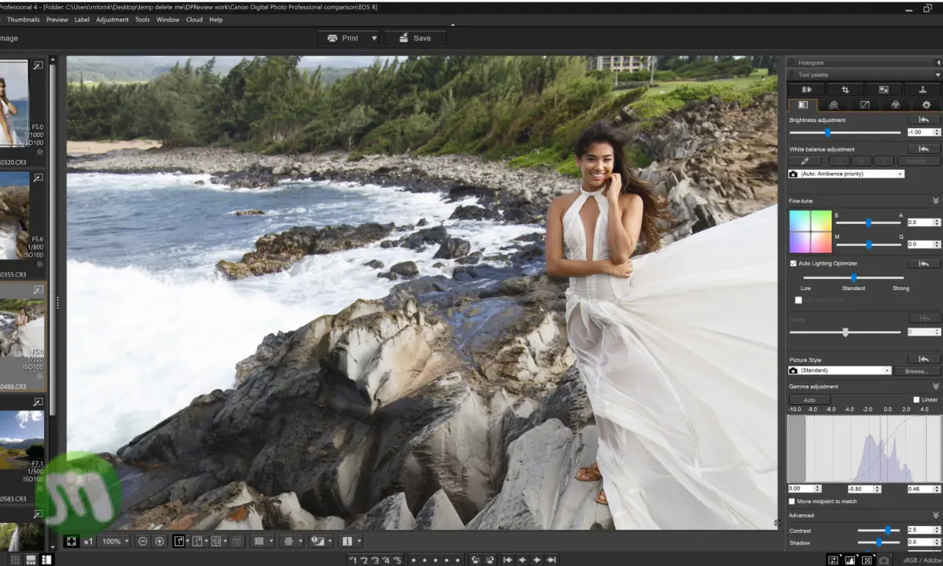
Task: Open the Adjustment menu
Action: point(112,20)
